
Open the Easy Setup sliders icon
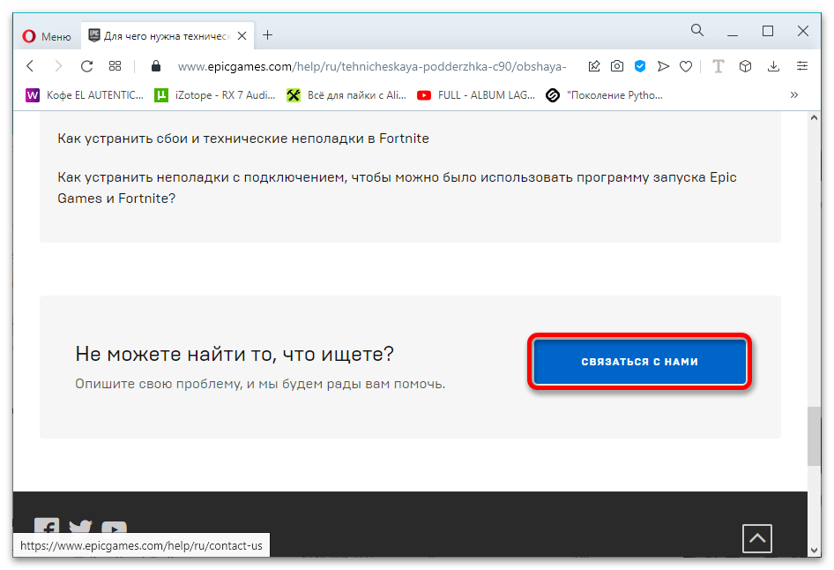coord(802,66)
